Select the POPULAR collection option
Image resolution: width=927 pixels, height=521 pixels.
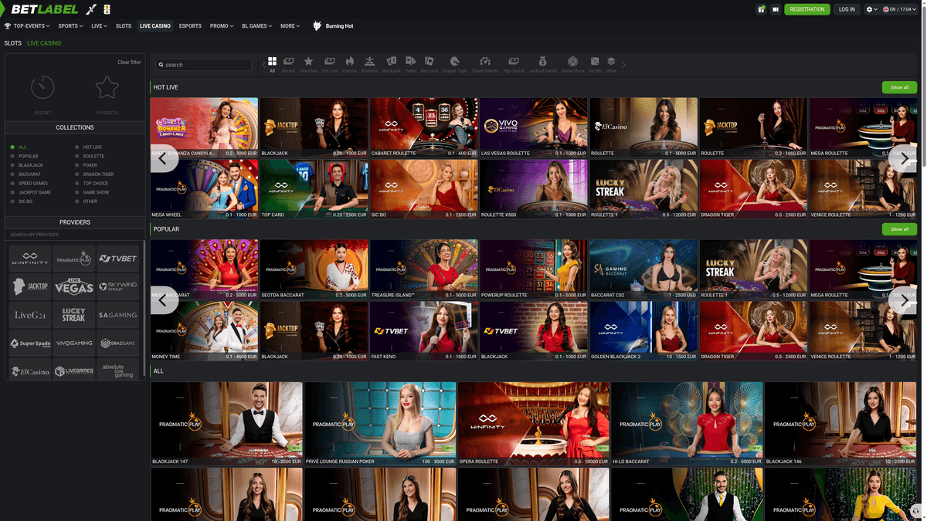[x=24, y=156]
